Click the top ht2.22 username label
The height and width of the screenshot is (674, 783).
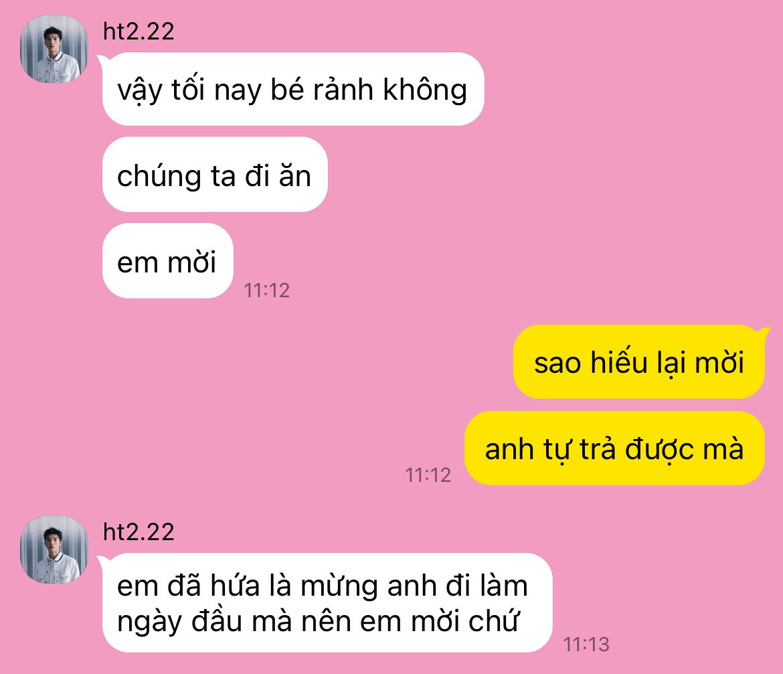pyautogui.click(x=139, y=31)
